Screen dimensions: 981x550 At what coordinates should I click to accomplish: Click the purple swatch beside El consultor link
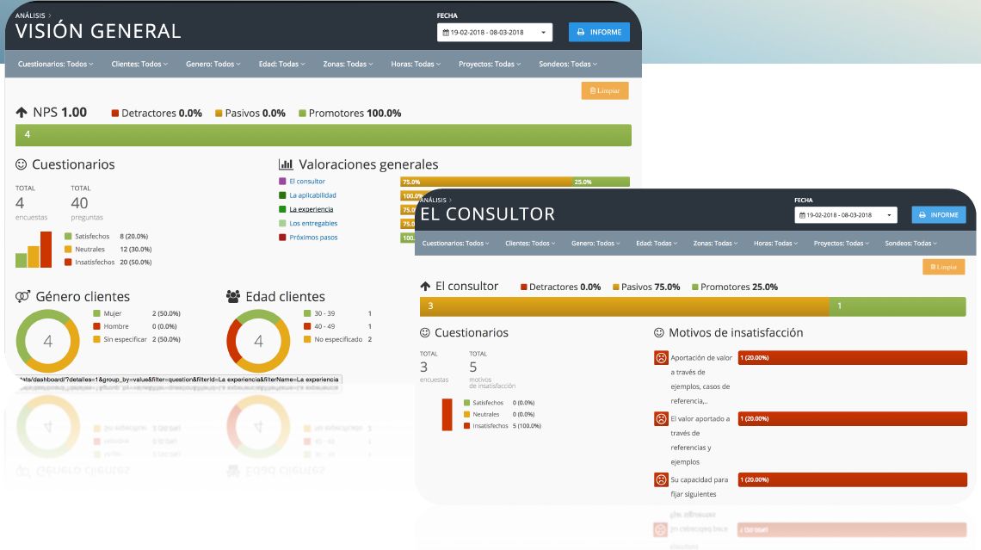tap(282, 182)
